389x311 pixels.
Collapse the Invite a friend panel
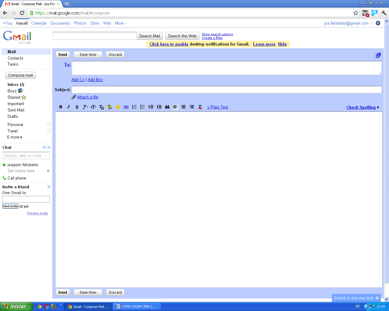tap(49, 187)
